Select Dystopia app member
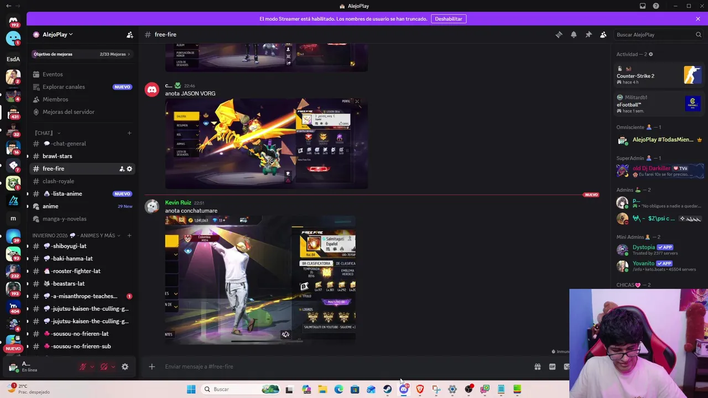 (x=659, y=250)
